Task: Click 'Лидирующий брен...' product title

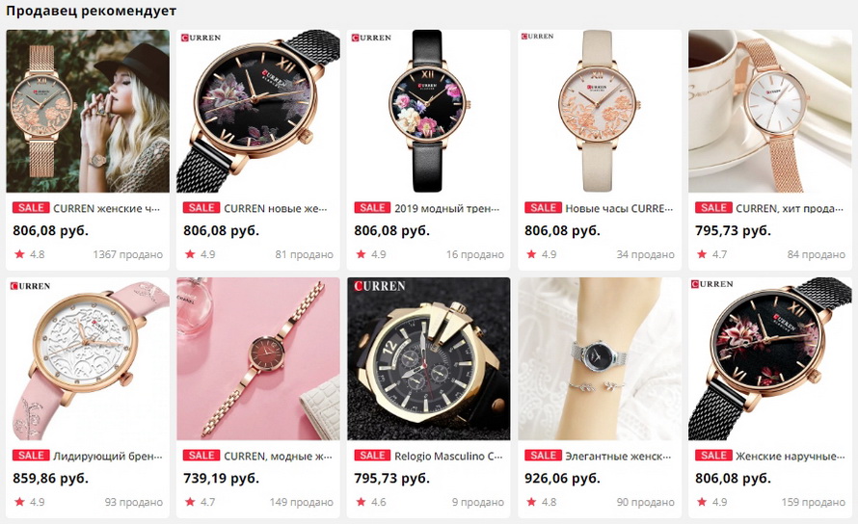Action: coord(108,457)
